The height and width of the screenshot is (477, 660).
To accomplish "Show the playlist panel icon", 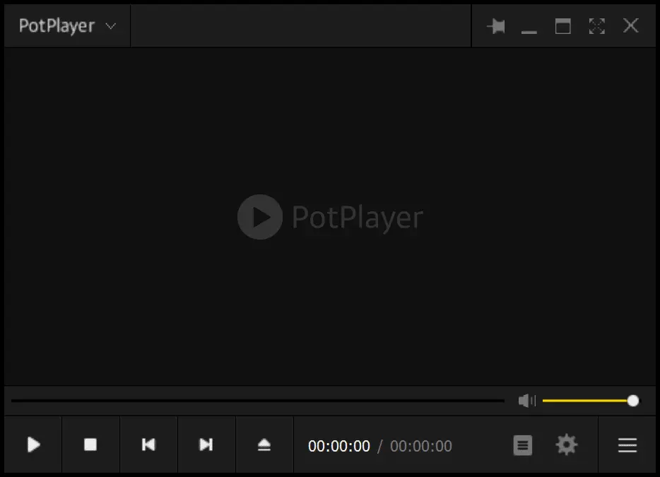I will click(x=522, y=445).
